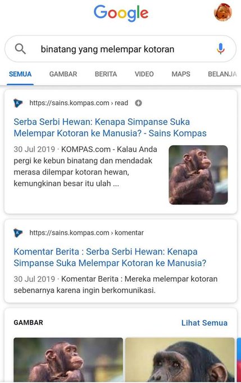Open first chimpanzee image under GAMBAR

(x=68, y=359)
